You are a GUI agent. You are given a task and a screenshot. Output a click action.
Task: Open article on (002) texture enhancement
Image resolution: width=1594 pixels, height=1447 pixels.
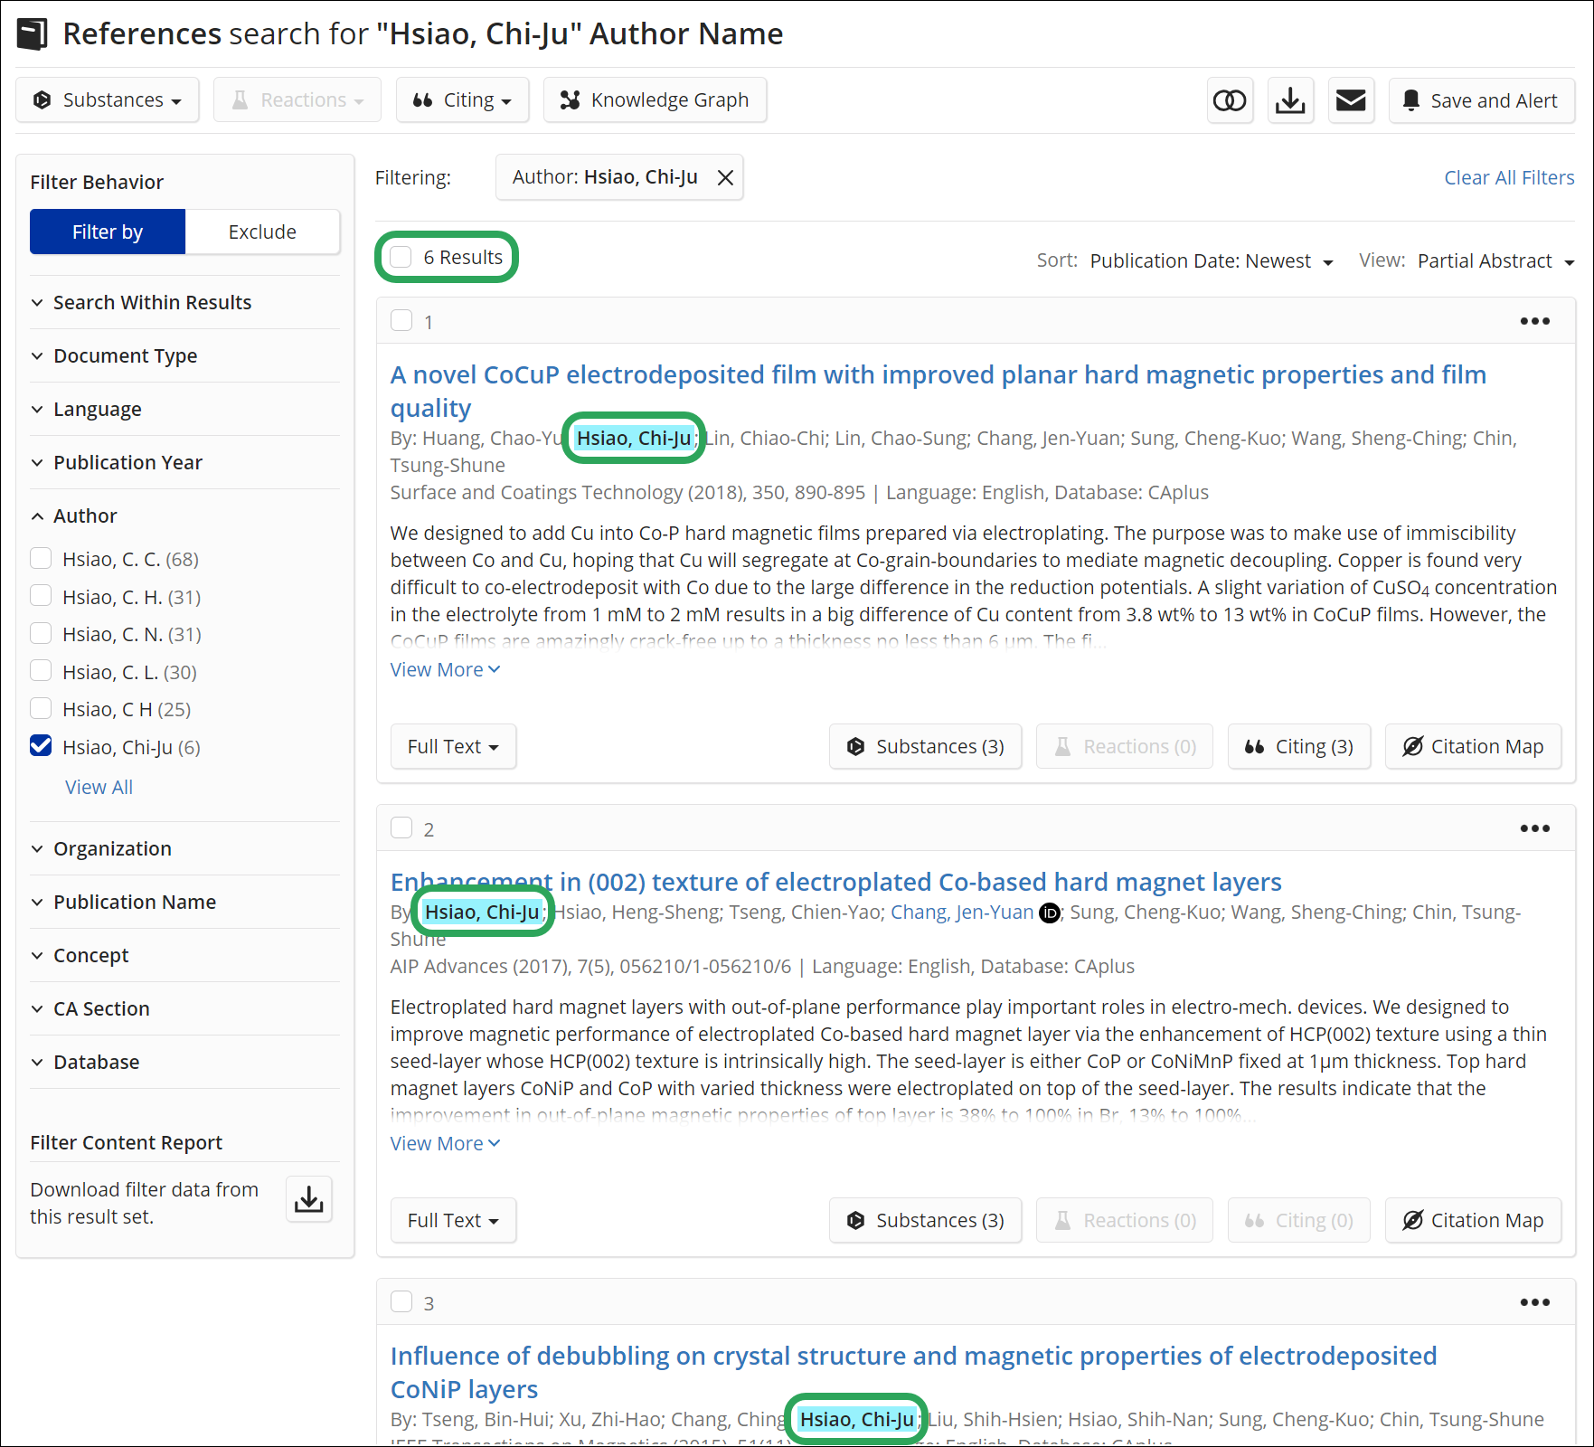click(x=835, y=882)
